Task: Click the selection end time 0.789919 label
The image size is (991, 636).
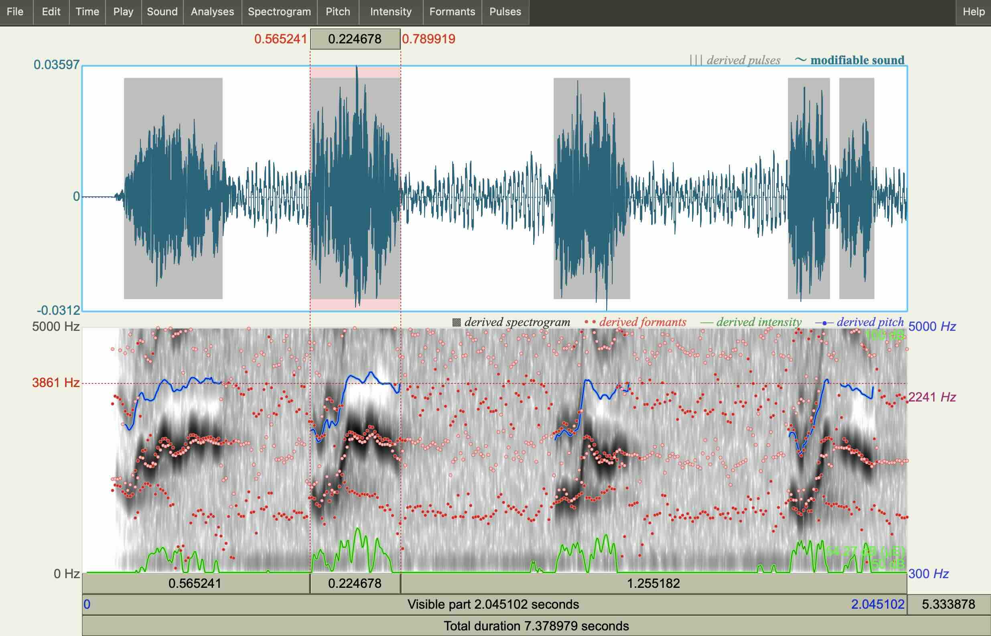Action: pyautogui.click(x=428, y=39)
